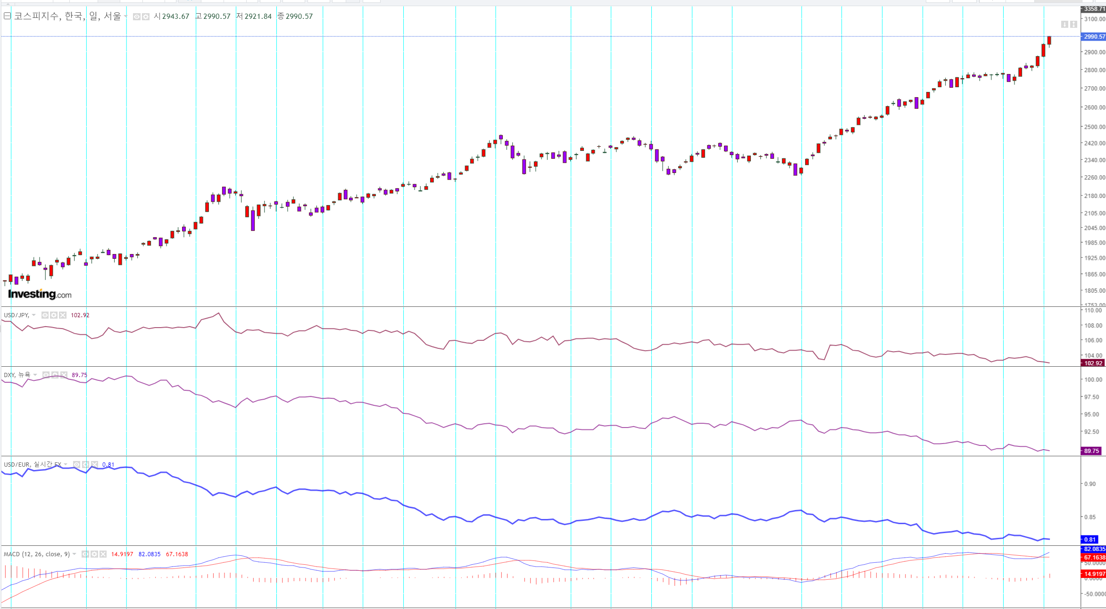Open USD/JPY indicator settings gear
1106x609 pixels.
click(54, 315)
